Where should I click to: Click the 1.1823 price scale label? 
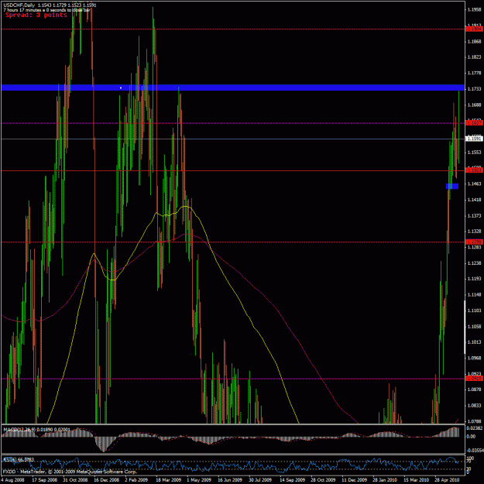coord(475,57)
